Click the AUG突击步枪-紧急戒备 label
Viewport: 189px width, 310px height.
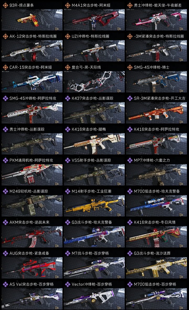tap(29, 253)
